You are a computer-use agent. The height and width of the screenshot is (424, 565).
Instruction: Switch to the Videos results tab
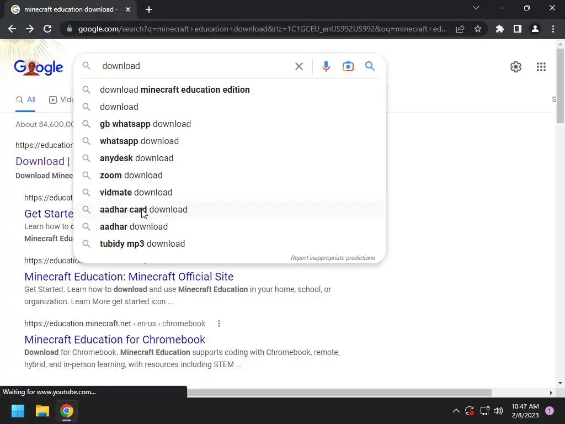61,100
